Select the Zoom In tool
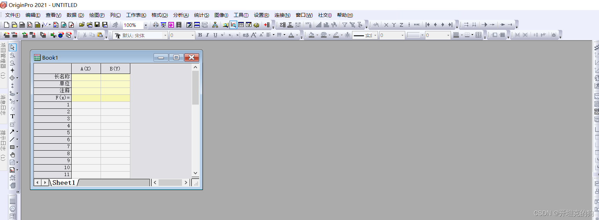The width and height of the screenshot is (599, 220). point(13,55)
